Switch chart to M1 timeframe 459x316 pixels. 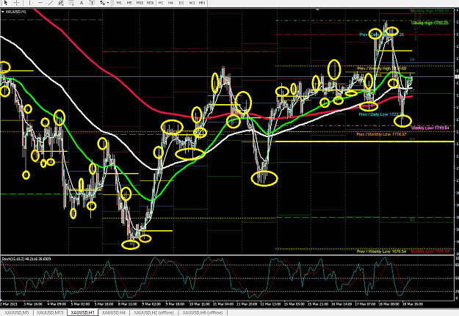(x=119, y=3)
